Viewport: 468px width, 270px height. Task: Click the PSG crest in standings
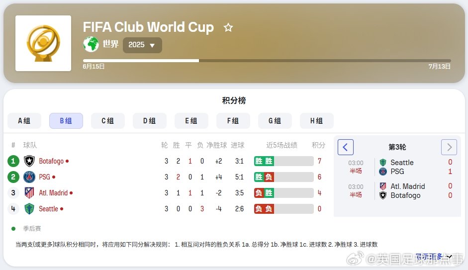(29, 177)
